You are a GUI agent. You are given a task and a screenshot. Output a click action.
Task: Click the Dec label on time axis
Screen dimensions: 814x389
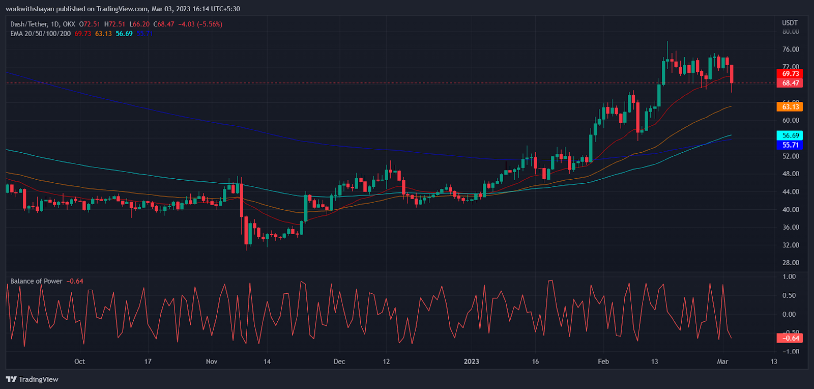(339, 362)
